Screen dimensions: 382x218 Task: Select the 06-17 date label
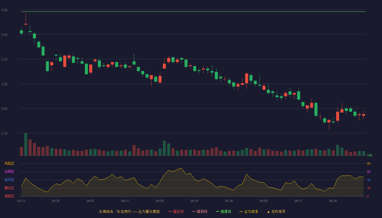pyautogui.click(x=299, y=201)
